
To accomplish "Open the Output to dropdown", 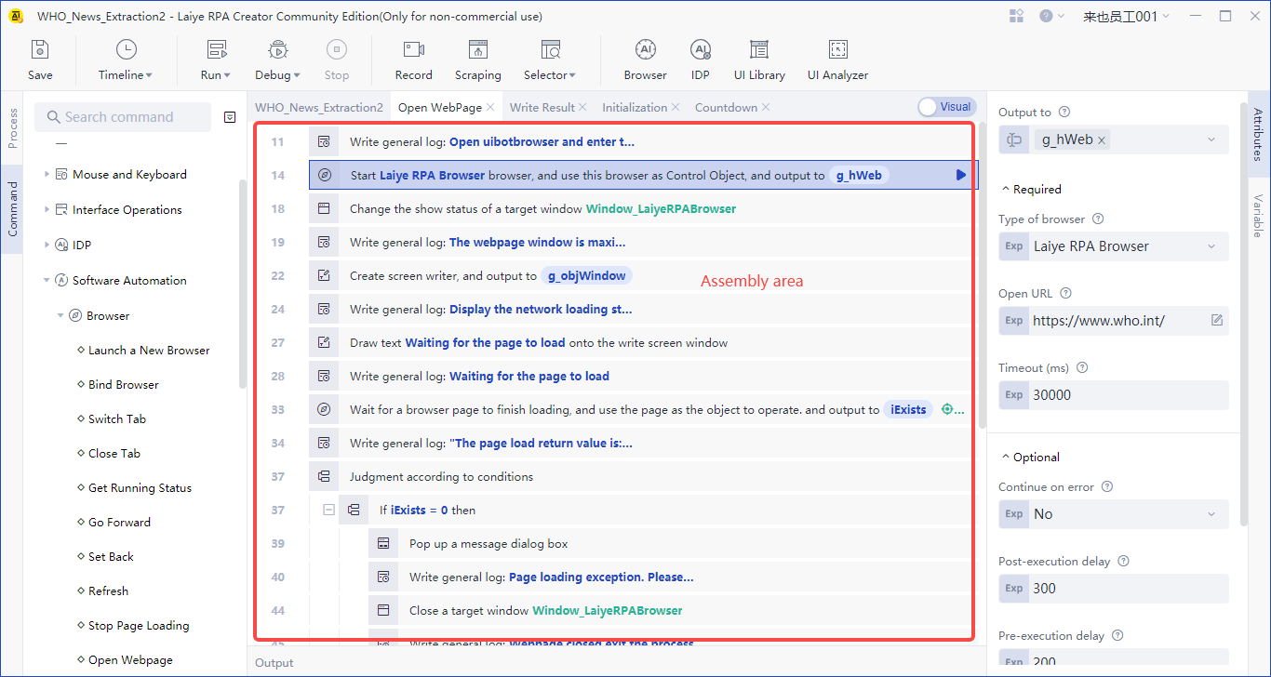I will [1211, 140].
